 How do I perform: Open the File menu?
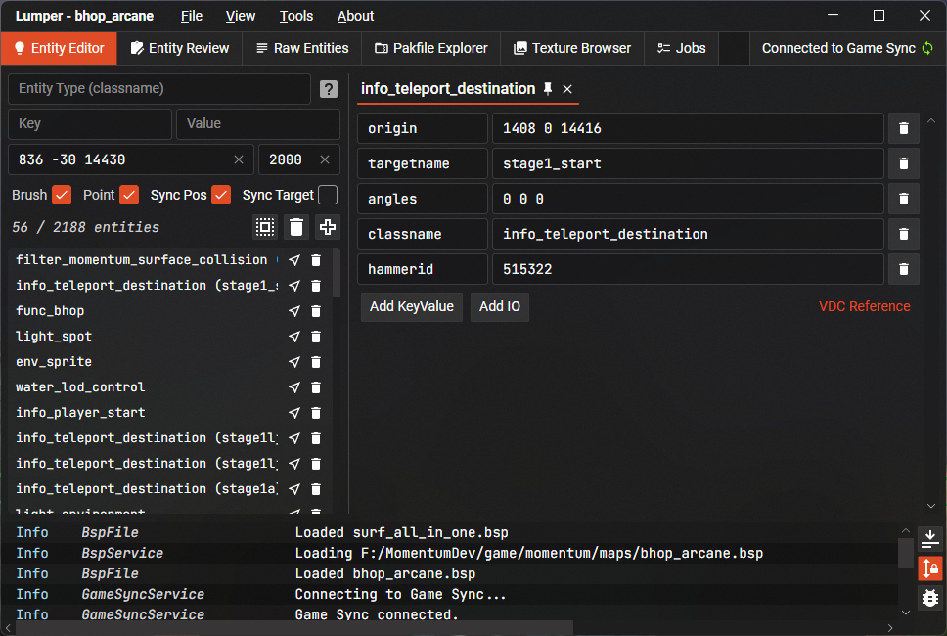pos(192,16)
